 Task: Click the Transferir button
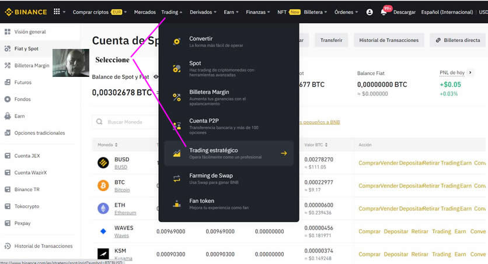pos(331,40)
